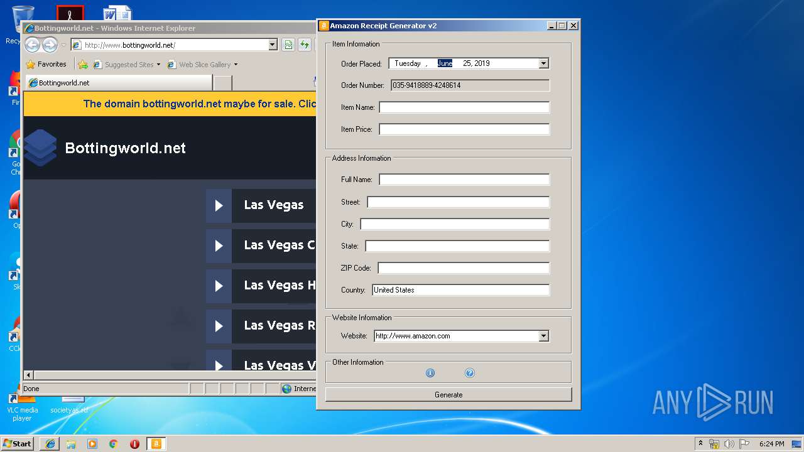Switch to the Bottingworld.net browser tab
This screenshot has width=804, height=452.
118,83
